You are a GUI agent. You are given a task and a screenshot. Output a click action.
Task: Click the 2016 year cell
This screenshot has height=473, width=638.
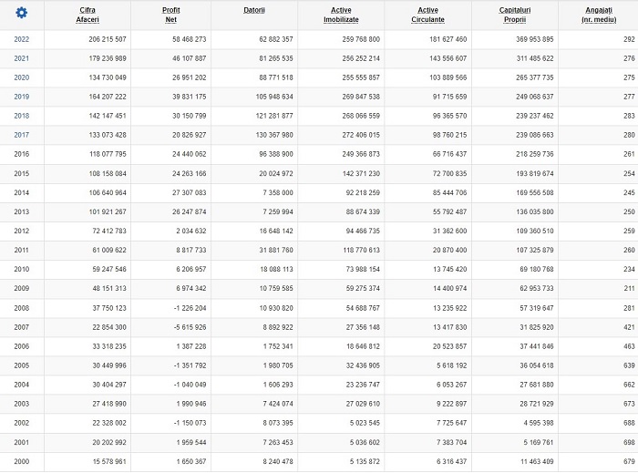pos(22,154)
